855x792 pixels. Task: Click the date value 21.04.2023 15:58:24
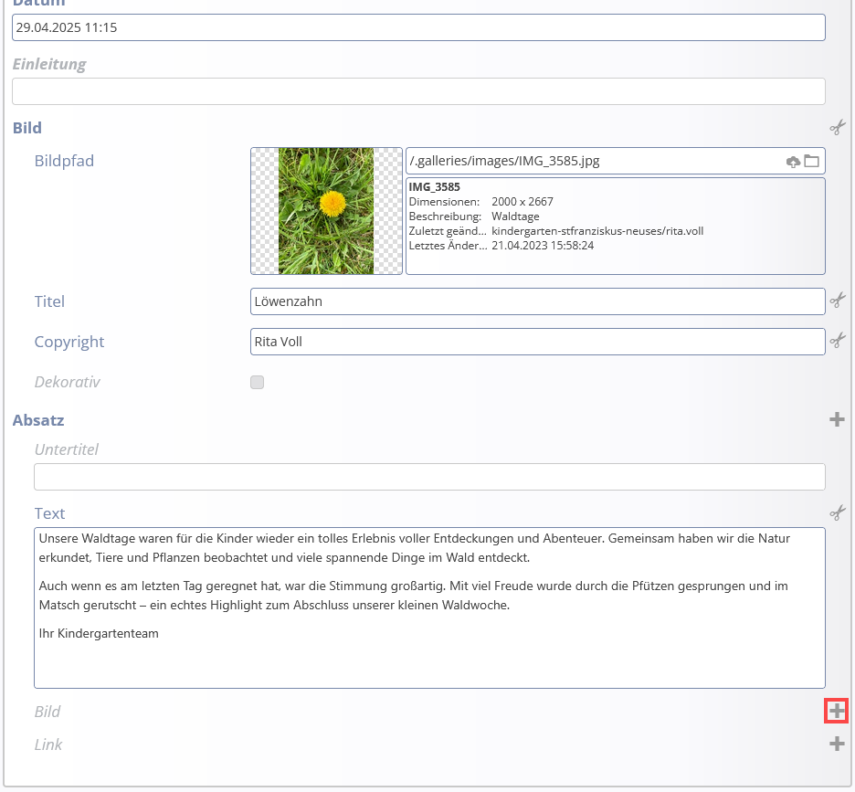click(543, 246)
